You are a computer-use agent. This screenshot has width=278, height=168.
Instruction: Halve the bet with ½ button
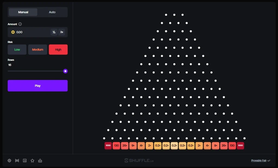(x=54, y=32)
